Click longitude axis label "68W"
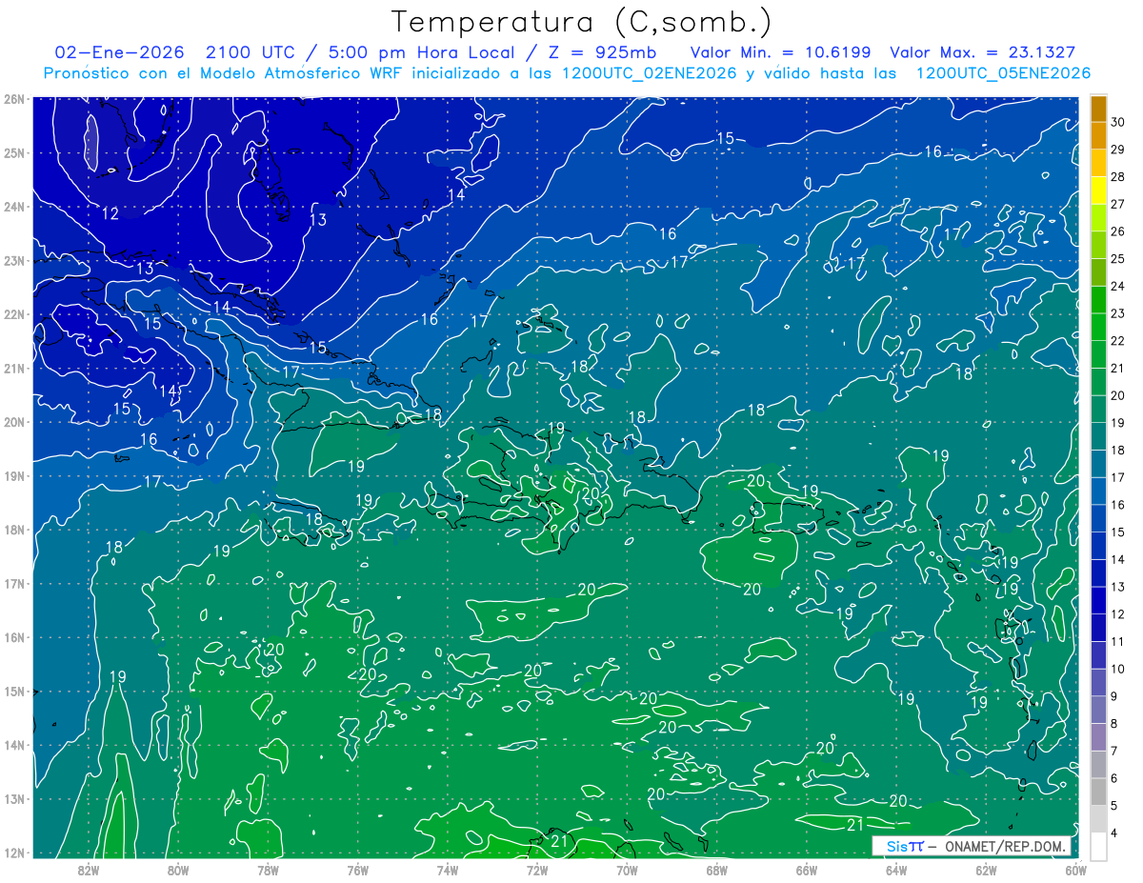Screen dimensions: 1143x883 [716, 870]
